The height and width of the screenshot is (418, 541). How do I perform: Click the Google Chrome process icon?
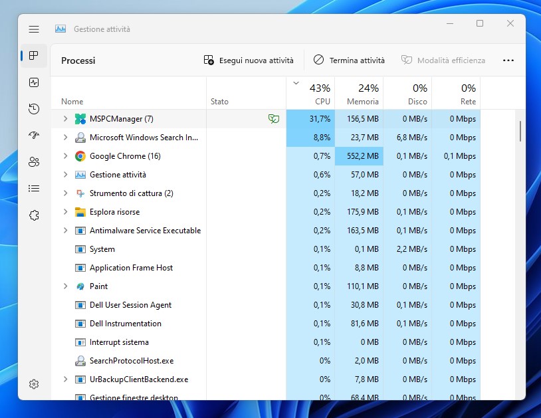pyautogui.click(x=80, y=156)
